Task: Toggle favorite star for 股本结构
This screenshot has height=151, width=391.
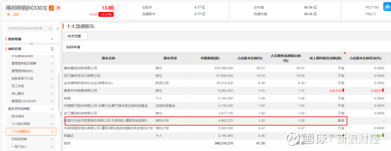Action: coord(52,116)
